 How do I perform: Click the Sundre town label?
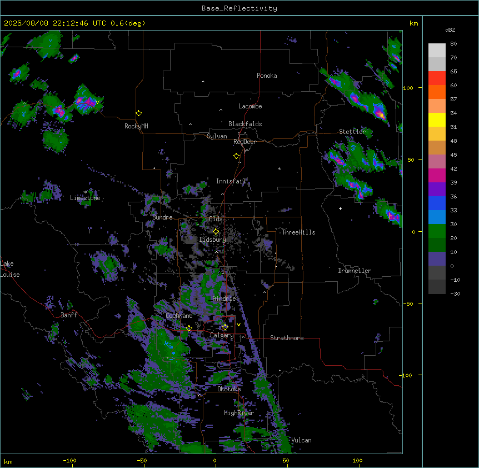[162, 217]
